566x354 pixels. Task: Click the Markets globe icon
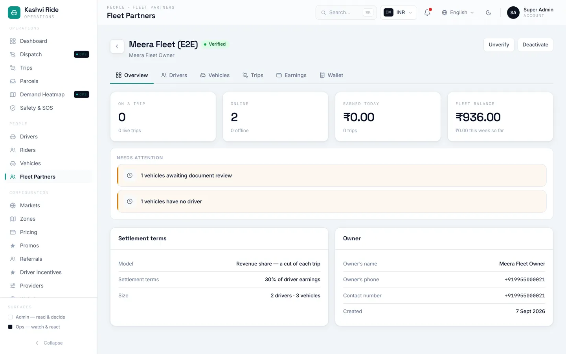click(13, 205)
